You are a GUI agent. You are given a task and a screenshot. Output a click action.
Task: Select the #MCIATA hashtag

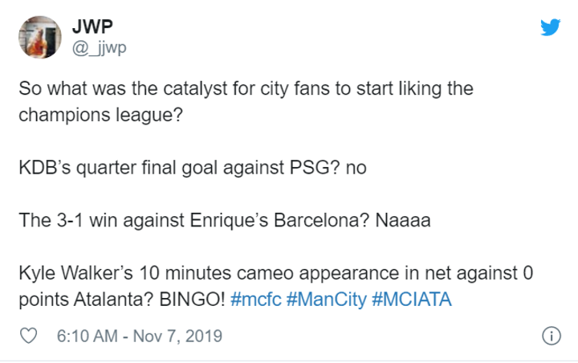(412, 300)
